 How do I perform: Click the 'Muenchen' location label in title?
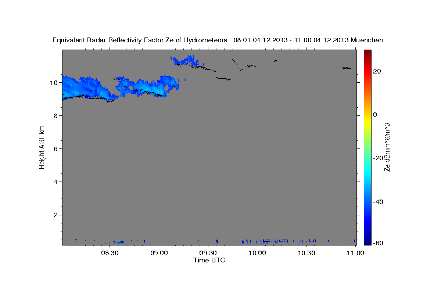(x=367, y=40)
